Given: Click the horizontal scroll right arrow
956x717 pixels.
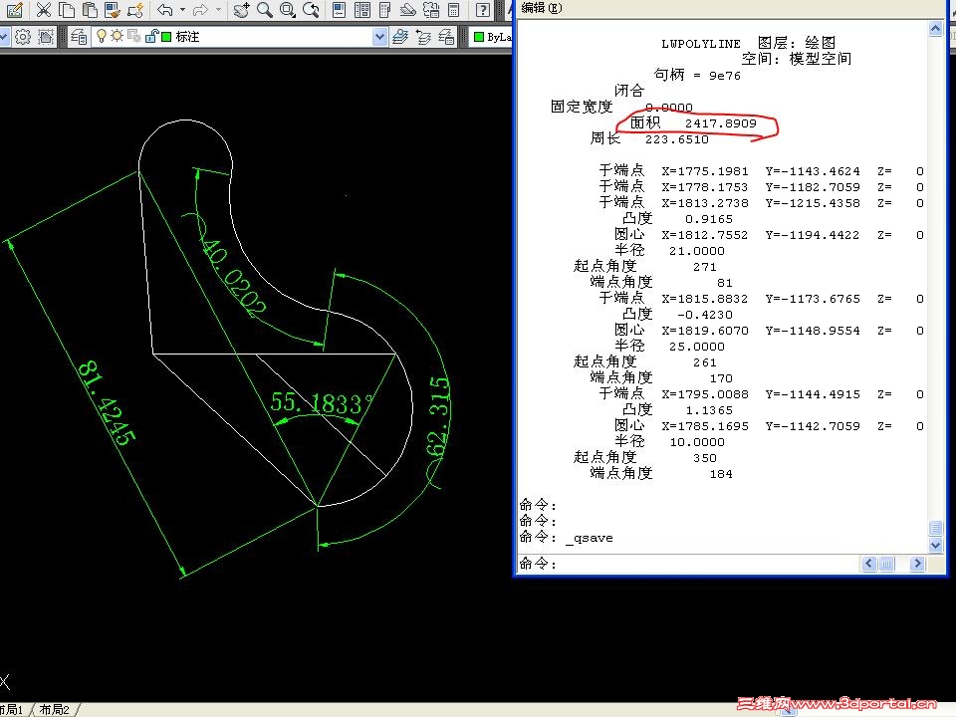Looking at the screenshot, I should tap(917, 564).
